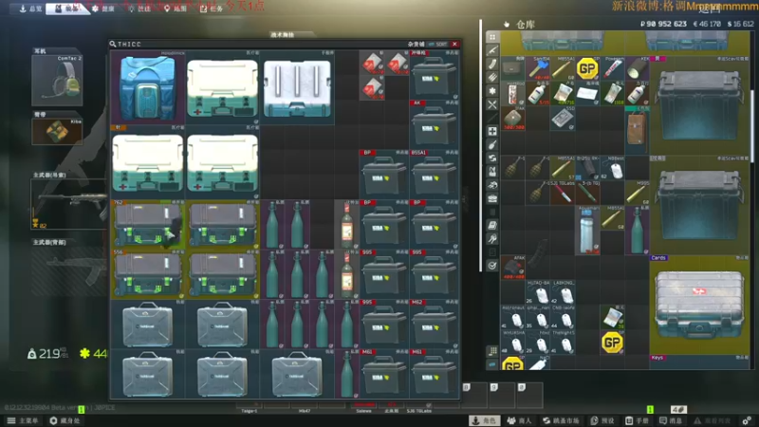Click the euro balance 46 170

click(x=707, y=24)
